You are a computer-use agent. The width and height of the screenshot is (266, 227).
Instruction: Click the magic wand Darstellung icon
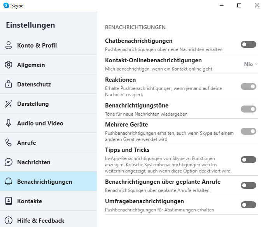tap(8, 104)
